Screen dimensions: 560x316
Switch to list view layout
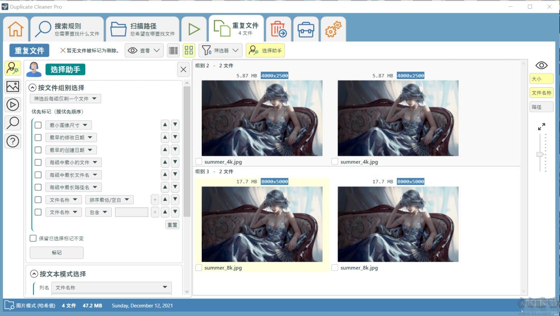coord(173,50)
